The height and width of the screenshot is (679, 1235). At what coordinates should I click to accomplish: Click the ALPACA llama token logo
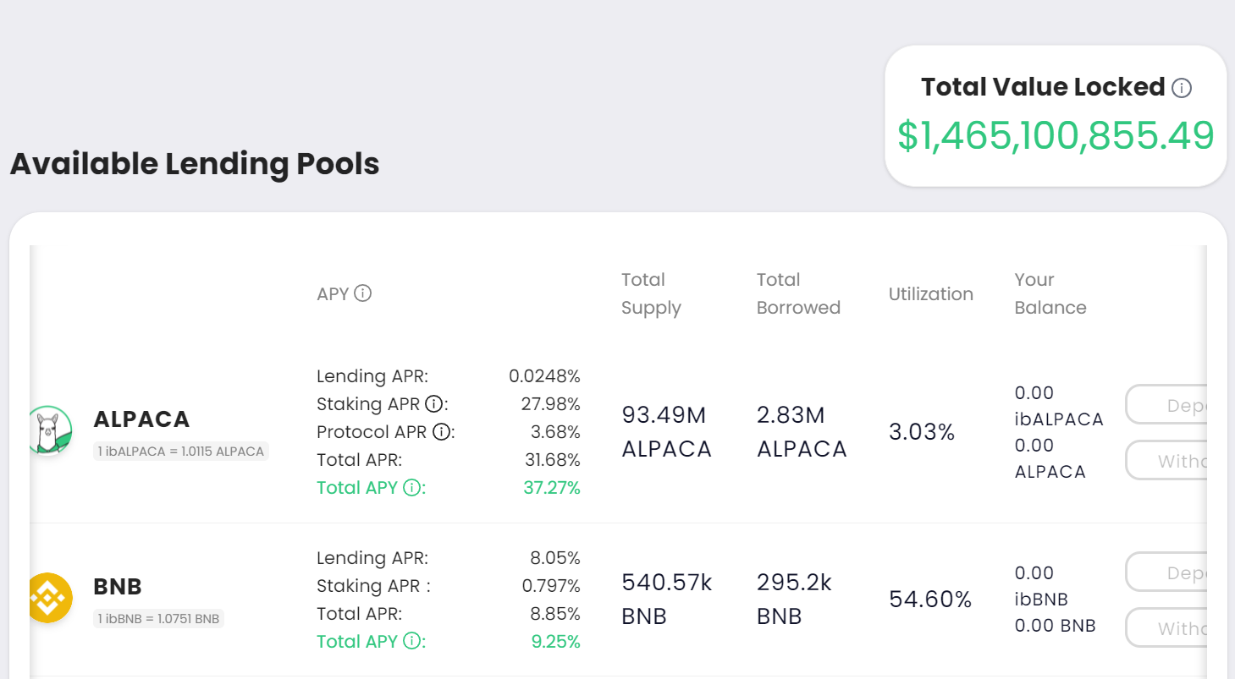(x=49, y=431)
